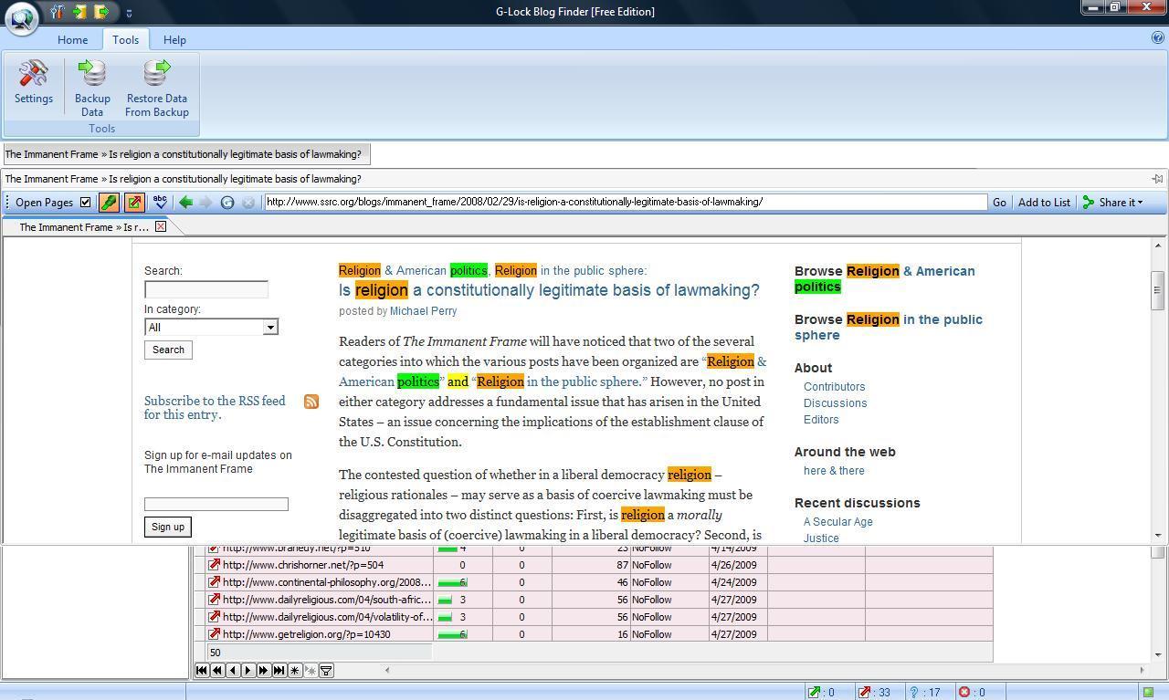Select row dailyreligious.com/04/south-afric...
This screenshot has height=700, width=1169.
click(599, 600)
